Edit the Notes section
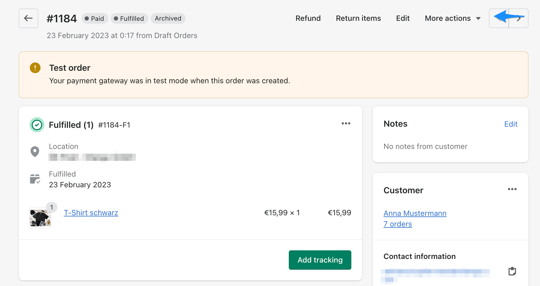Image resolution: width=540 pixels, height=286 pixels. click(x=511, y=124)
